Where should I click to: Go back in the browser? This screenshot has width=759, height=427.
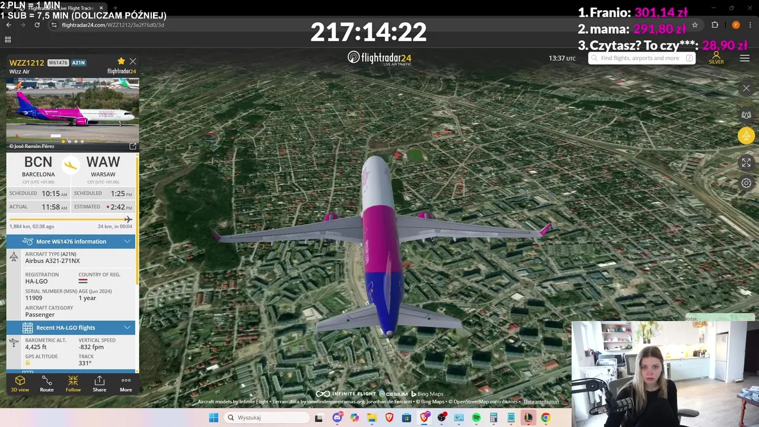click(x=9, y=25)
